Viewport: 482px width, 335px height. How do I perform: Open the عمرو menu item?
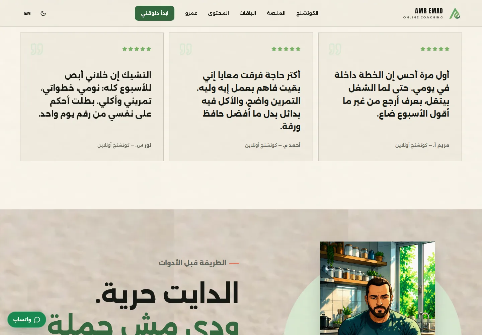click(x=191, y=13)
